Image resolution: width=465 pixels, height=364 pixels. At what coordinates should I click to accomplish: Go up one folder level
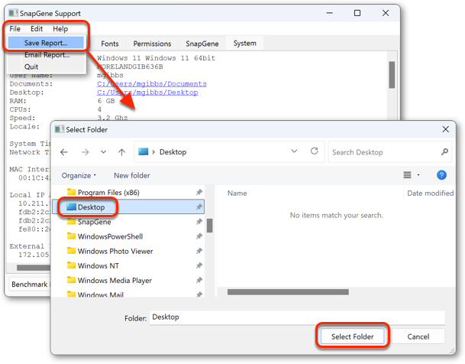tap(121, 152)
